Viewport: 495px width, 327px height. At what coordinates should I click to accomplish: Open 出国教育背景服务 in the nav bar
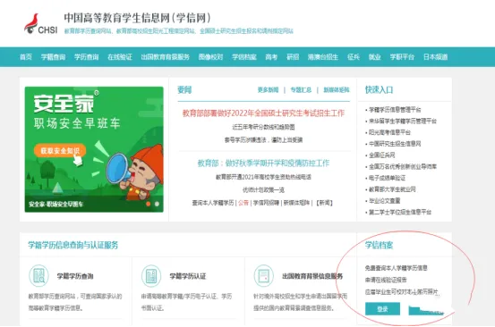(165, 57)
